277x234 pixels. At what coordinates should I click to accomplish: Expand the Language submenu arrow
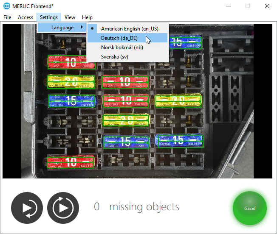pos(82,28)
